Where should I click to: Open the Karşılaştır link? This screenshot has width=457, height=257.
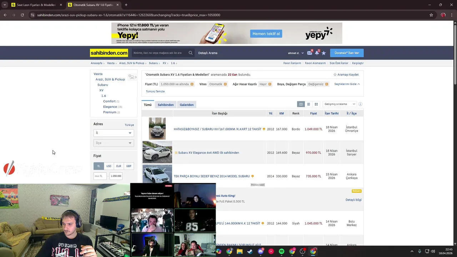pos(358,63)
